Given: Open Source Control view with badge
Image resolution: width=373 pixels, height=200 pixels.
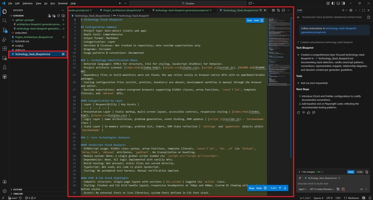Looking at the screenshot, I should (x=4, y=30).
